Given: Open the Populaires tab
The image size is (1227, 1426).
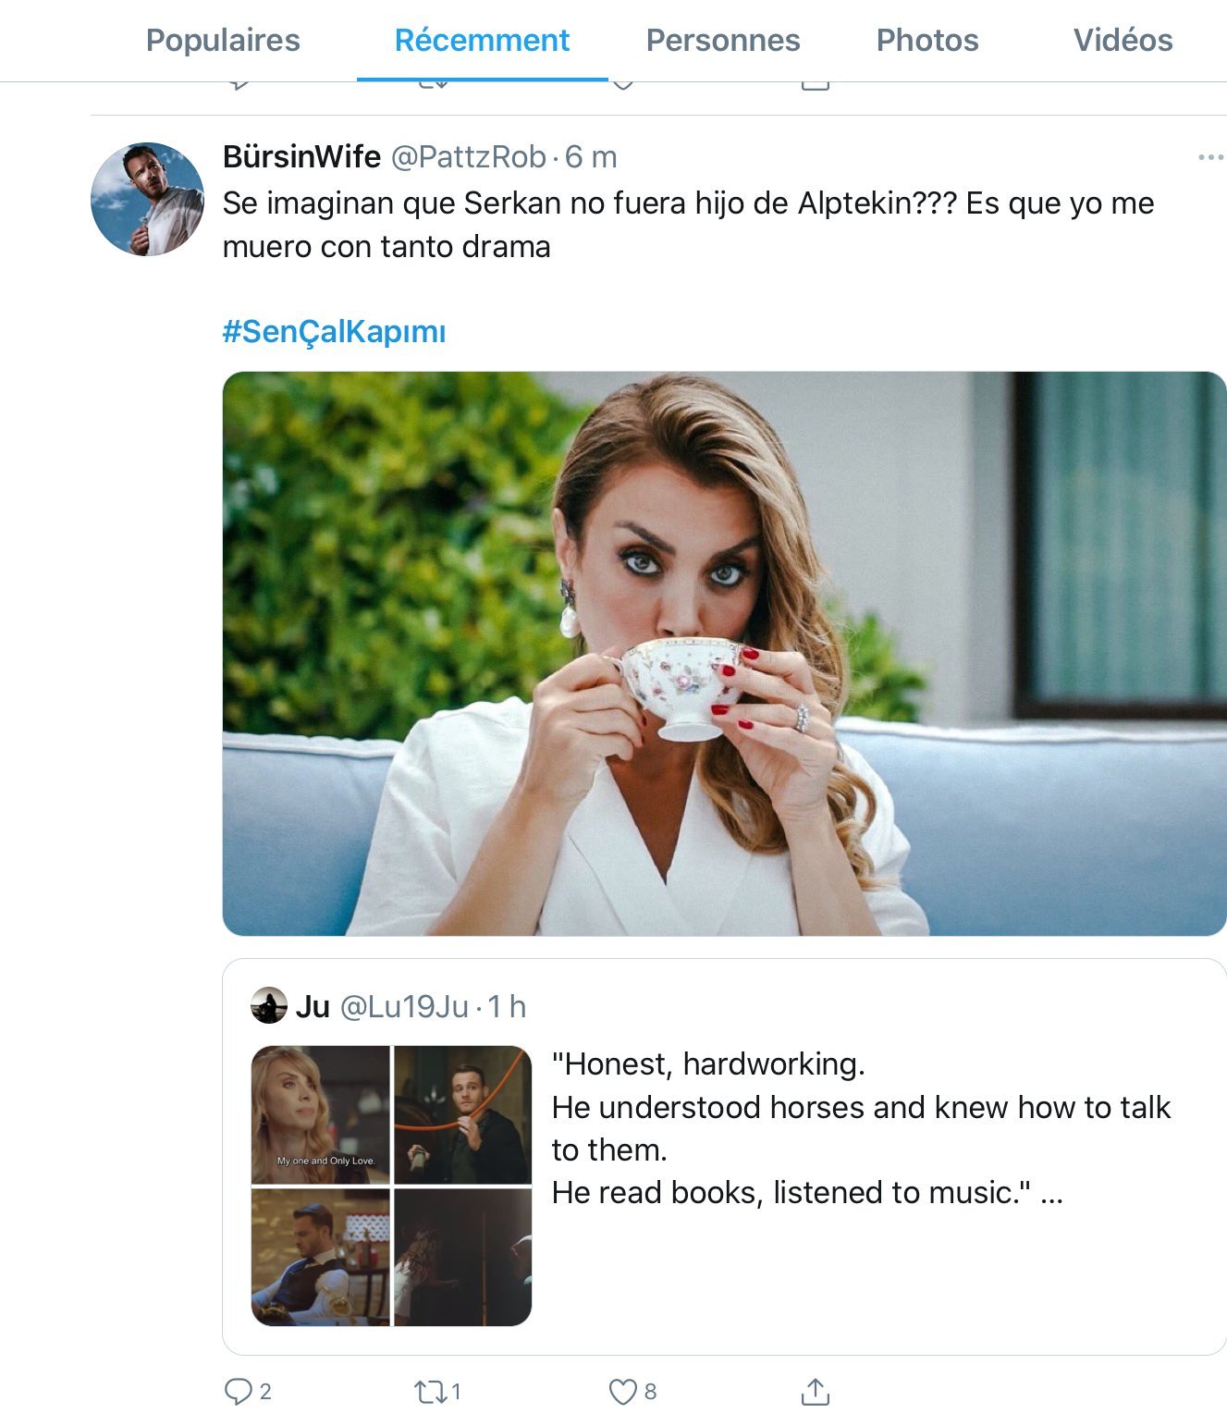Looking at the screenshot, I should pyautogui.click(x=223, y=40).
